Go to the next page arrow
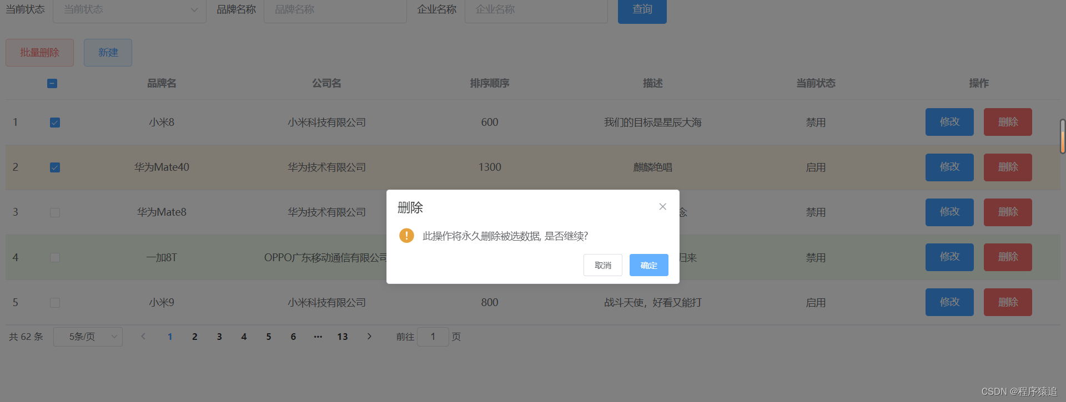Viewport: 1066px width, 402px height. pyautogui.click(x=369, y=337)
